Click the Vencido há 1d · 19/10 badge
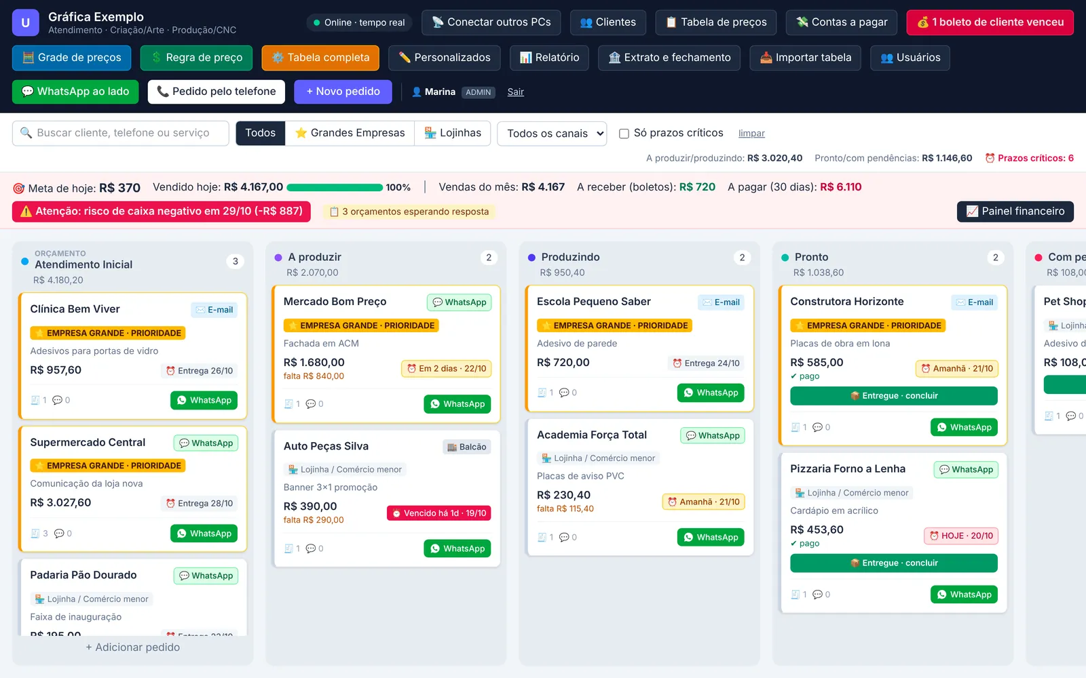The height and width of the screenshot is (678, 1086). (439, 513)
